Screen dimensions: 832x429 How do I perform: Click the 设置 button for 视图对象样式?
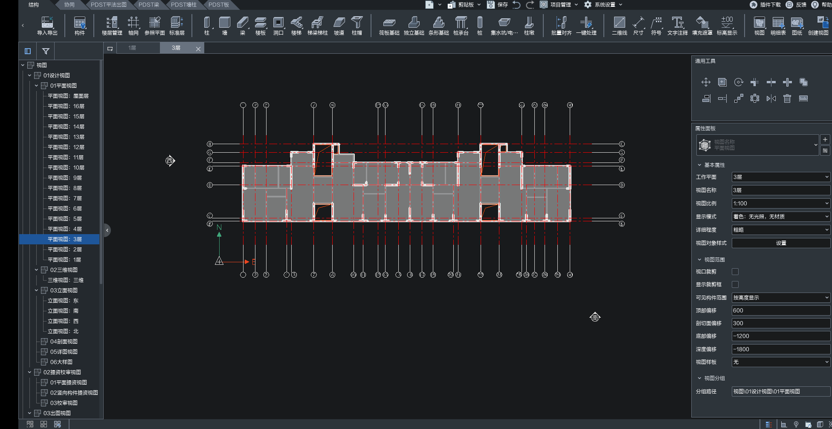(781, 243)
